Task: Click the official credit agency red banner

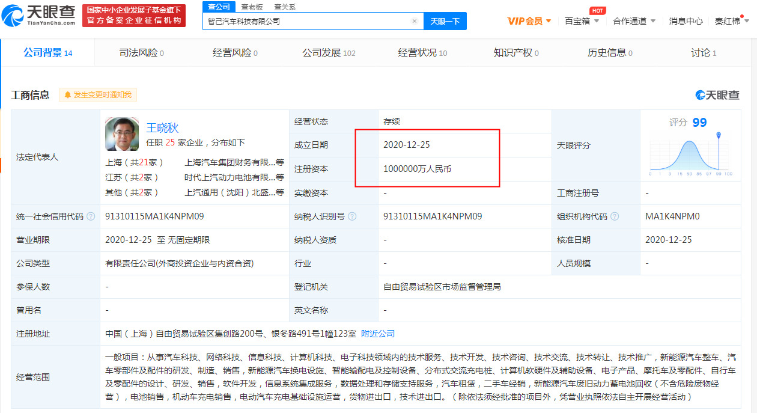Action: click(x=134, y=16)
